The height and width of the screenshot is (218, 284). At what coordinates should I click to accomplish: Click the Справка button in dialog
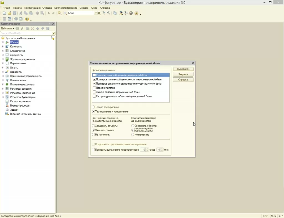[x=183, y=80]
